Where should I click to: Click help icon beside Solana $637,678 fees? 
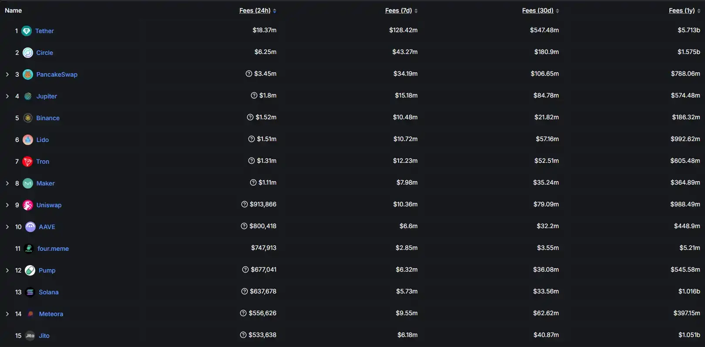tap(245, 291)
